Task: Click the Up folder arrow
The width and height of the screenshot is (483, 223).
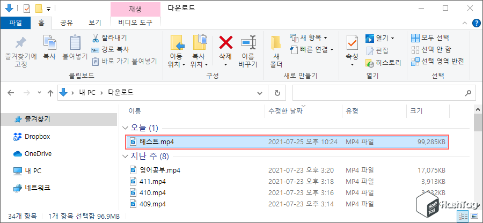Action: point(50,93)
